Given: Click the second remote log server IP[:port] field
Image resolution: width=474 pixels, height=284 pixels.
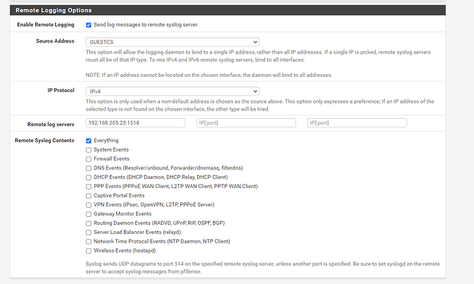Looking at the screenshot, I should pos(246,123).
